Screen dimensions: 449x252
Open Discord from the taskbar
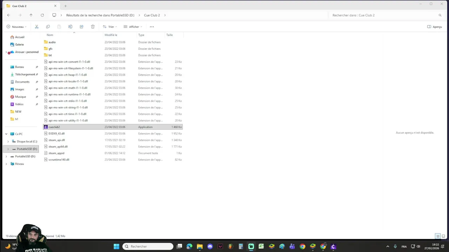[210, 246]
